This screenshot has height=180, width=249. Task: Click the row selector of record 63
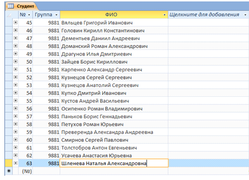9,163
